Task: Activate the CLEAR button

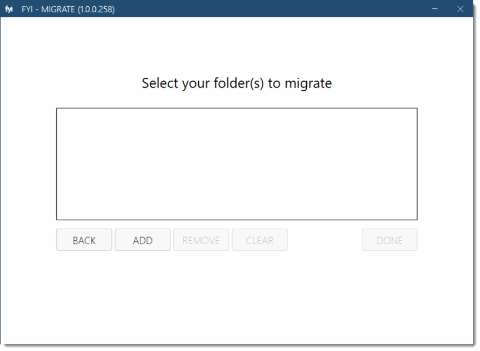Action: [259, 240]
